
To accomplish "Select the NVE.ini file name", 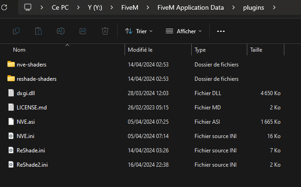I will point(25,136).
